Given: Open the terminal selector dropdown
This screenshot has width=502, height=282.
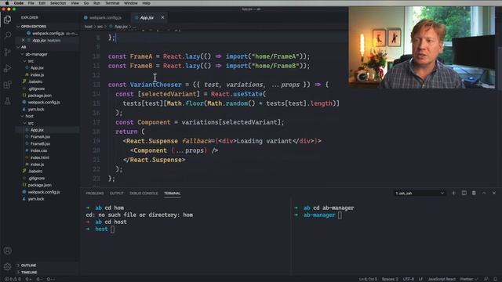Looking at the screenshot, I should (420, 193).
